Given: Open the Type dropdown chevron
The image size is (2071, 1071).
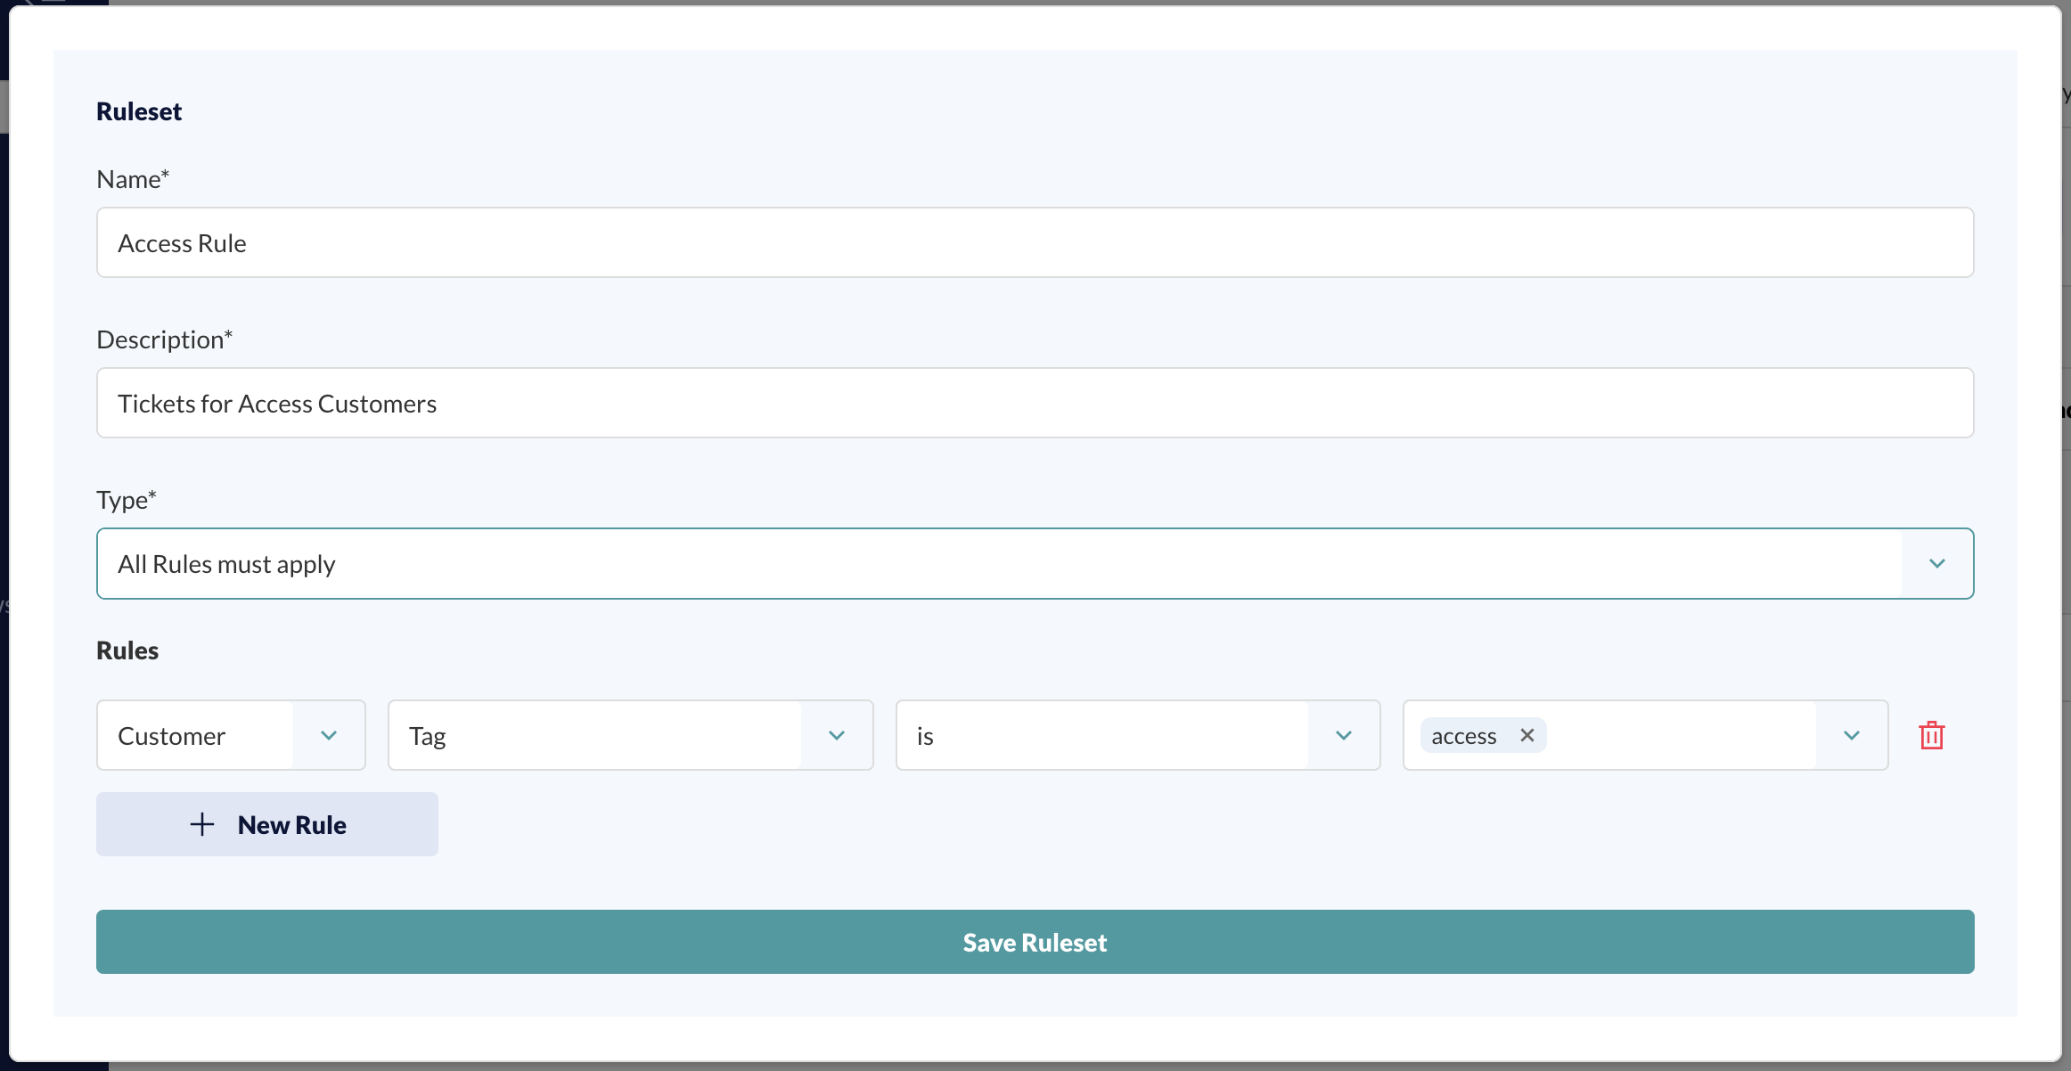Looking at the screenshot, I should pos(1937,564).
